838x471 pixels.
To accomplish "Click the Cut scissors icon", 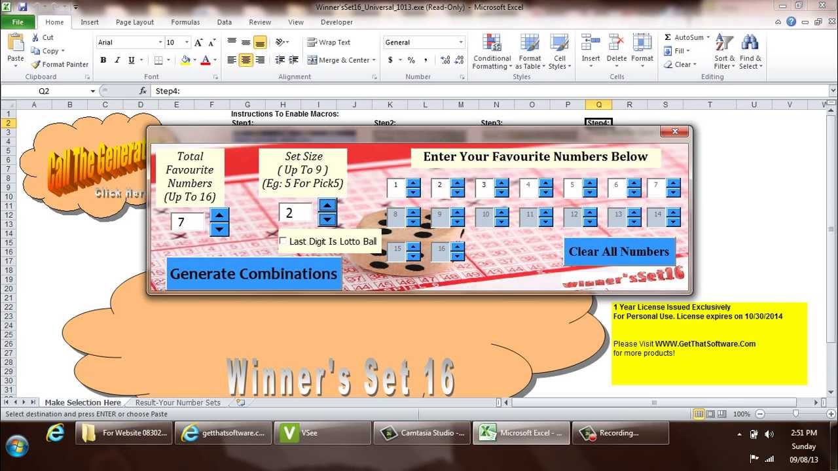I will click(x=34, y=37).
